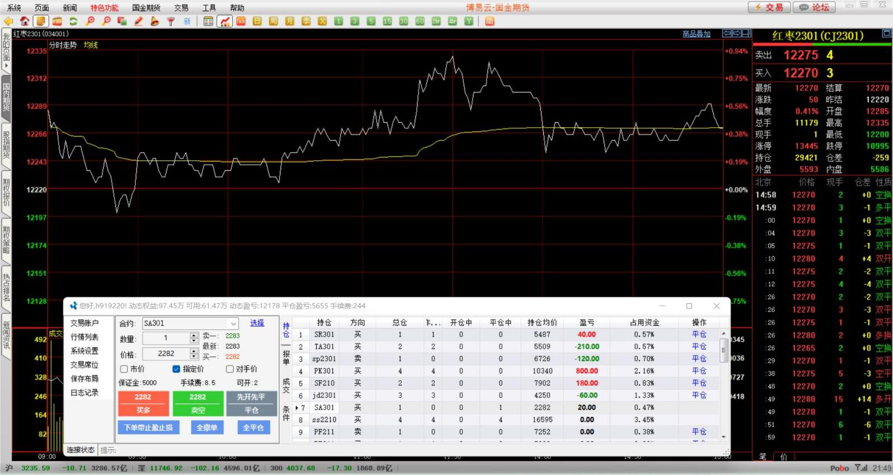Select monthly 月 K-line period icon

pyautogui.click(x=289, y=21)
